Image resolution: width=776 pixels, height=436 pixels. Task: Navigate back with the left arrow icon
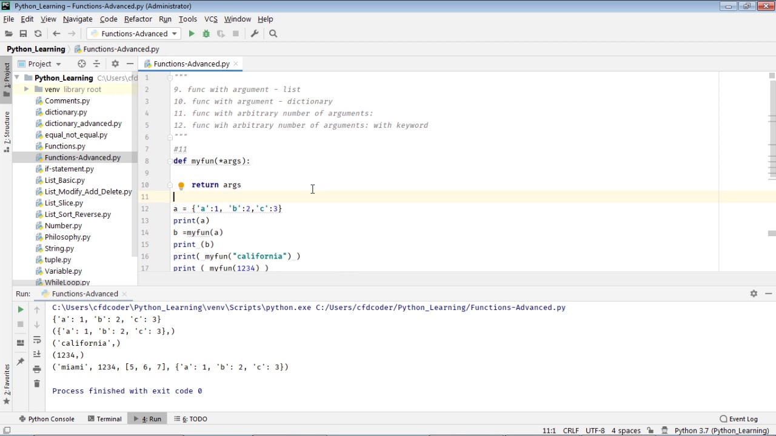click(x=56, y=34)
